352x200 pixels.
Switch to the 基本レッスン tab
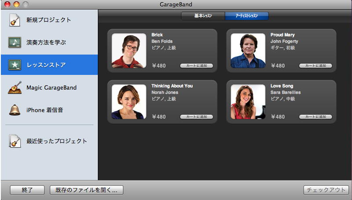point(203,16)
